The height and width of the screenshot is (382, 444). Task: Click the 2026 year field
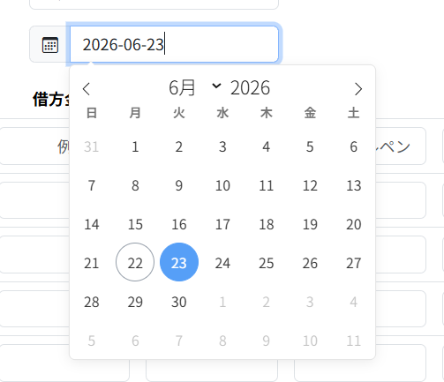[250, 87]
